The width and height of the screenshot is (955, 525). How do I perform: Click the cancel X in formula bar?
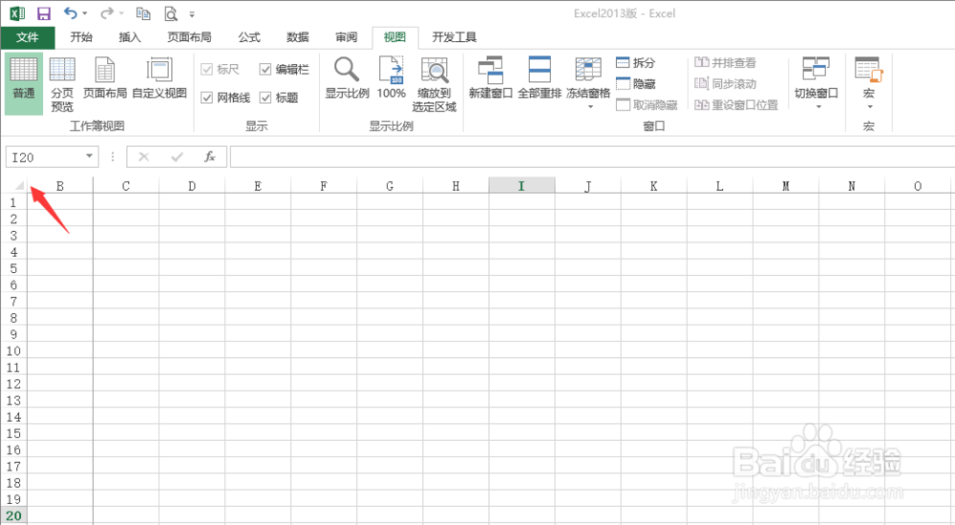tap(144, 157)
